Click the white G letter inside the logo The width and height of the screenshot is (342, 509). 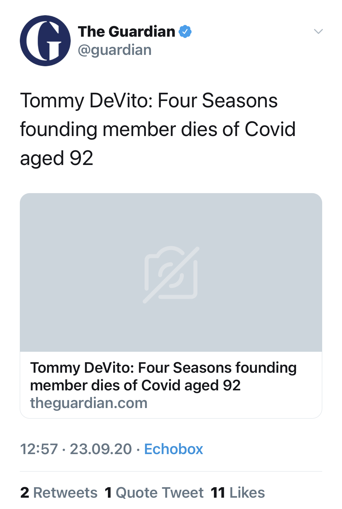coord(44,41)
